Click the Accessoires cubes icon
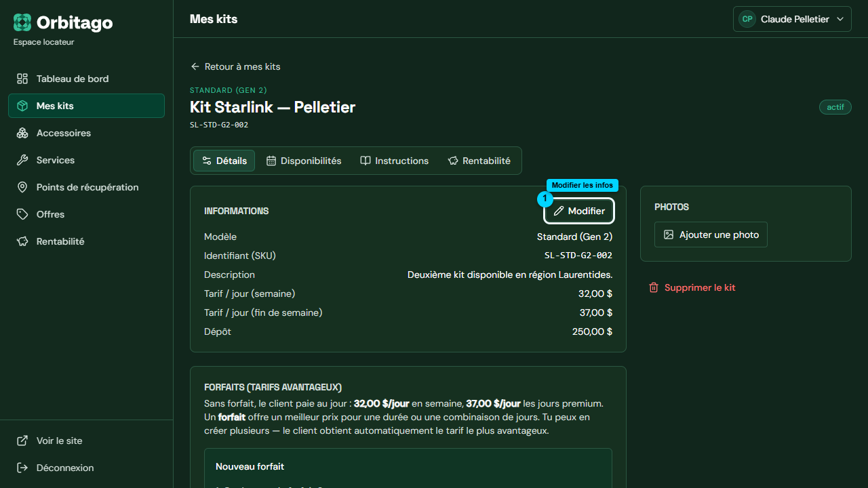Image resolution: width=868 pixels, height=488 pixels. (22, 133)
